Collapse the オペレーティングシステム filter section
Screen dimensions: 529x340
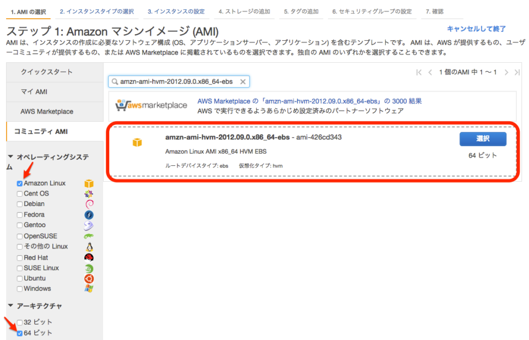coord(10,156)
